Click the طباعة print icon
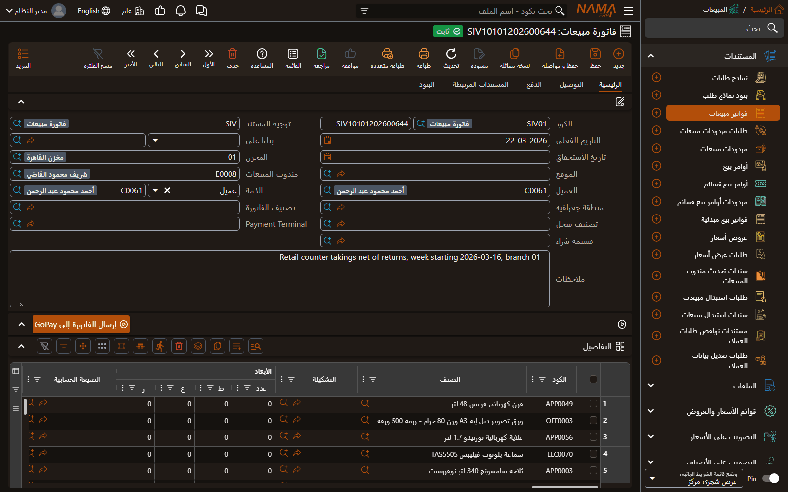 click(x=424, y=54)
